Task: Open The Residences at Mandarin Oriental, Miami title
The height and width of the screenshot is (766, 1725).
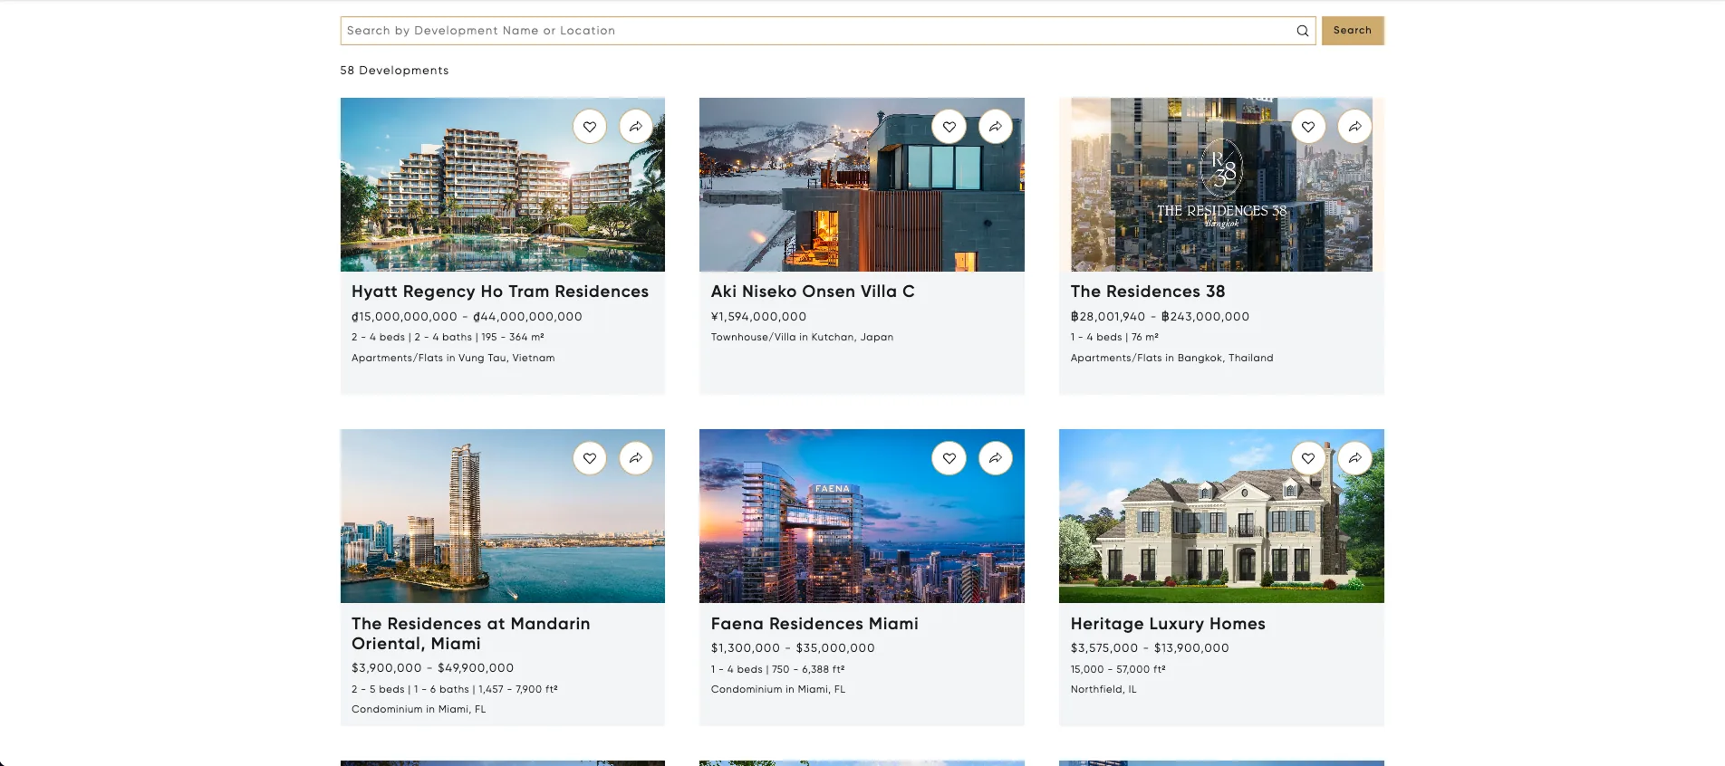Action: pyautogui.click(x=471, y=634)
